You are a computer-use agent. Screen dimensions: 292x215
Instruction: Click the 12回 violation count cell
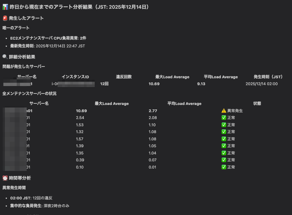pos(104,84)
